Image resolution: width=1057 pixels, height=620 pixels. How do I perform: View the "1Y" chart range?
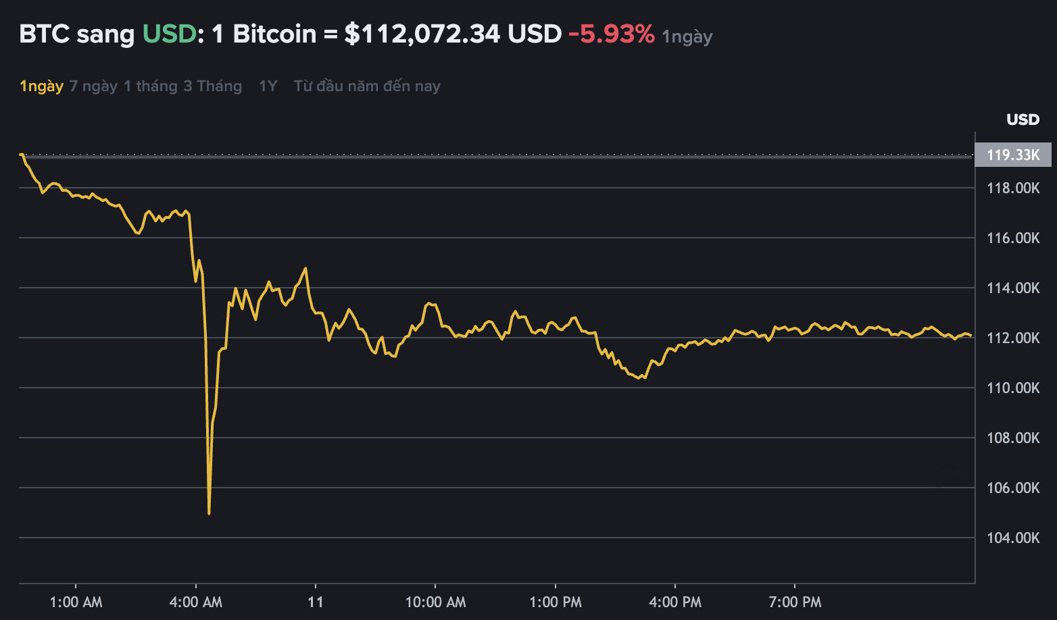266,86
